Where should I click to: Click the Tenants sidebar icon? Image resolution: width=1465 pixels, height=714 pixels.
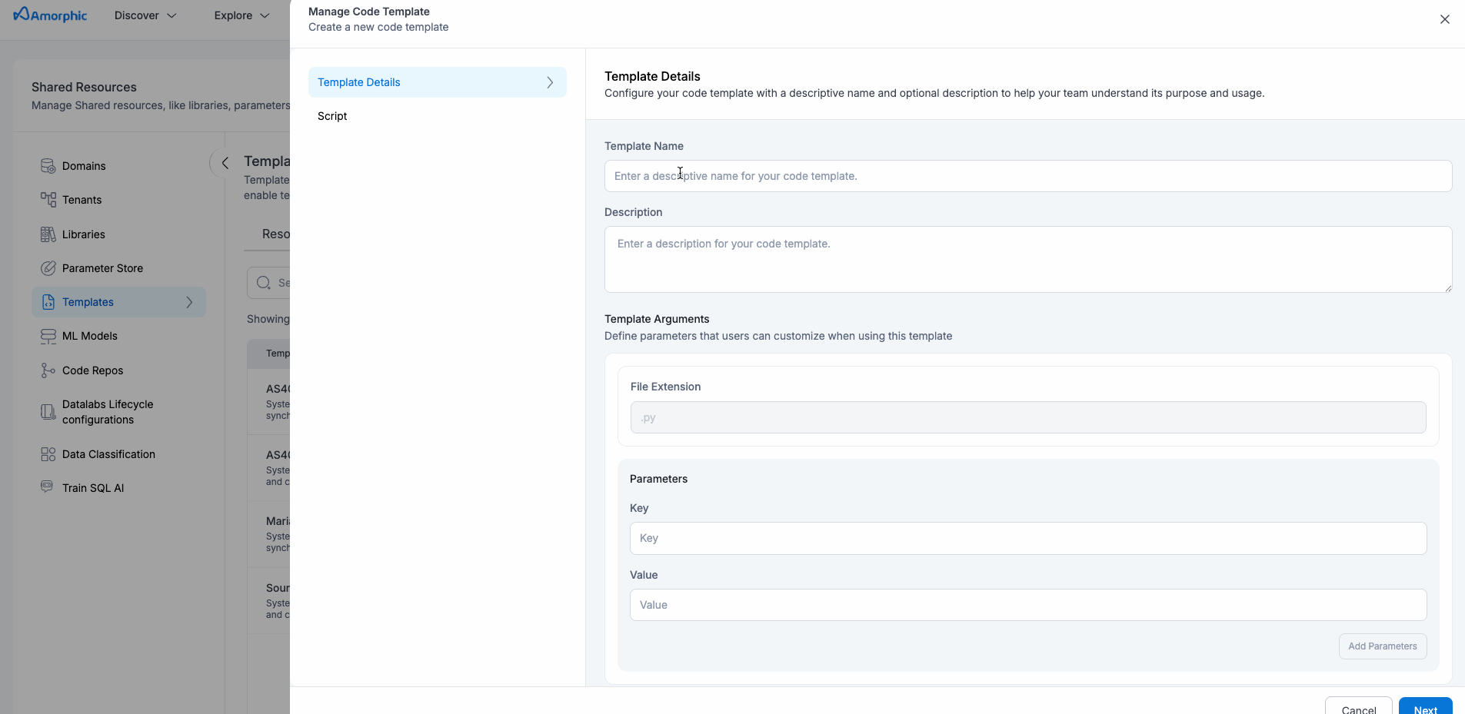tap(48, 200)
